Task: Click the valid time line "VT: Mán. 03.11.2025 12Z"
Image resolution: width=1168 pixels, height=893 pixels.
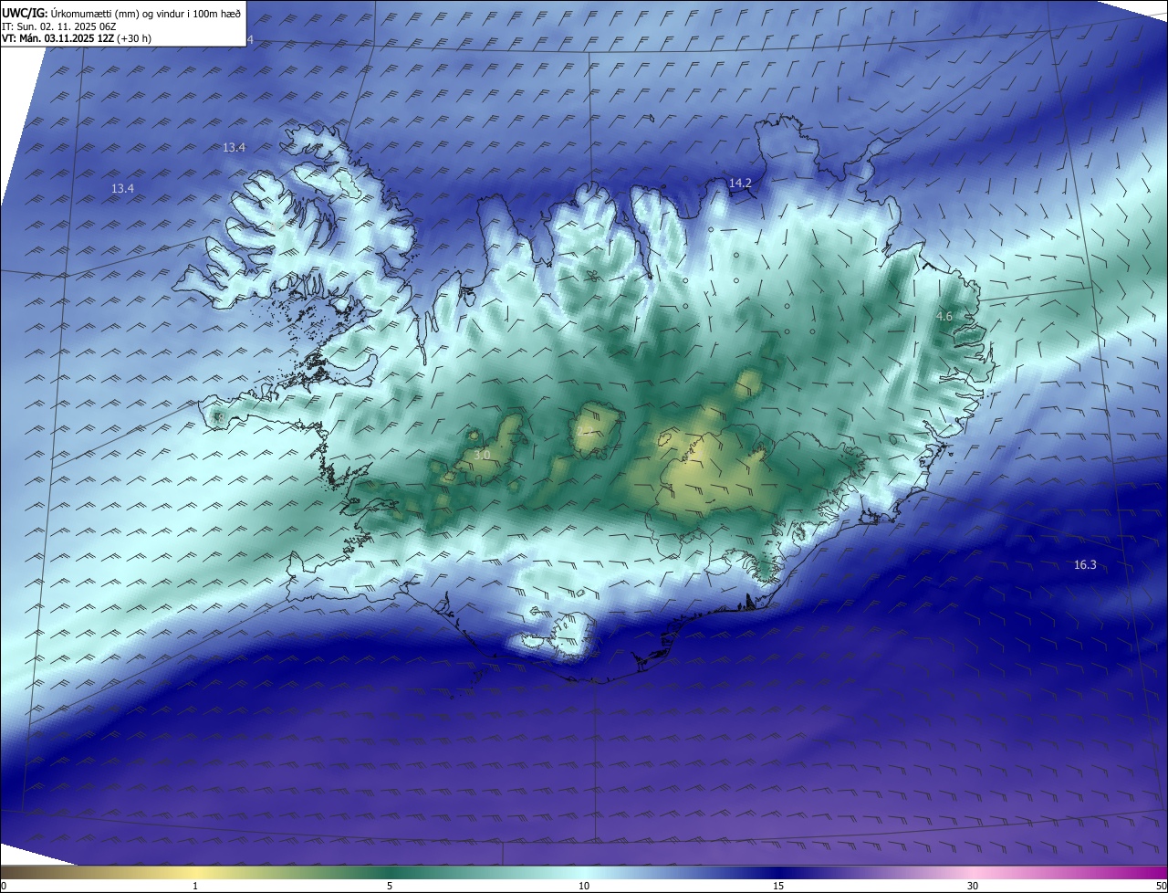Action: point(58,38)
